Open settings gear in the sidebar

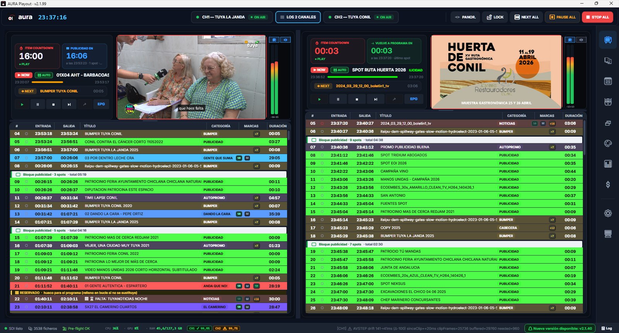608,213
